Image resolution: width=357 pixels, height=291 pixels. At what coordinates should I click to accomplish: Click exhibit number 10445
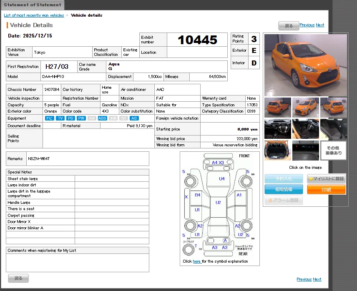click(x=197, y=40)
